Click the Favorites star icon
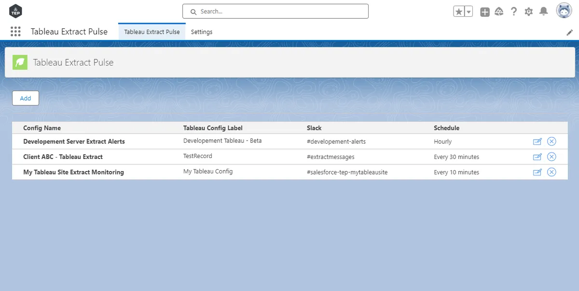This screenshot has height=291, width=579. [x=458, y=12]
